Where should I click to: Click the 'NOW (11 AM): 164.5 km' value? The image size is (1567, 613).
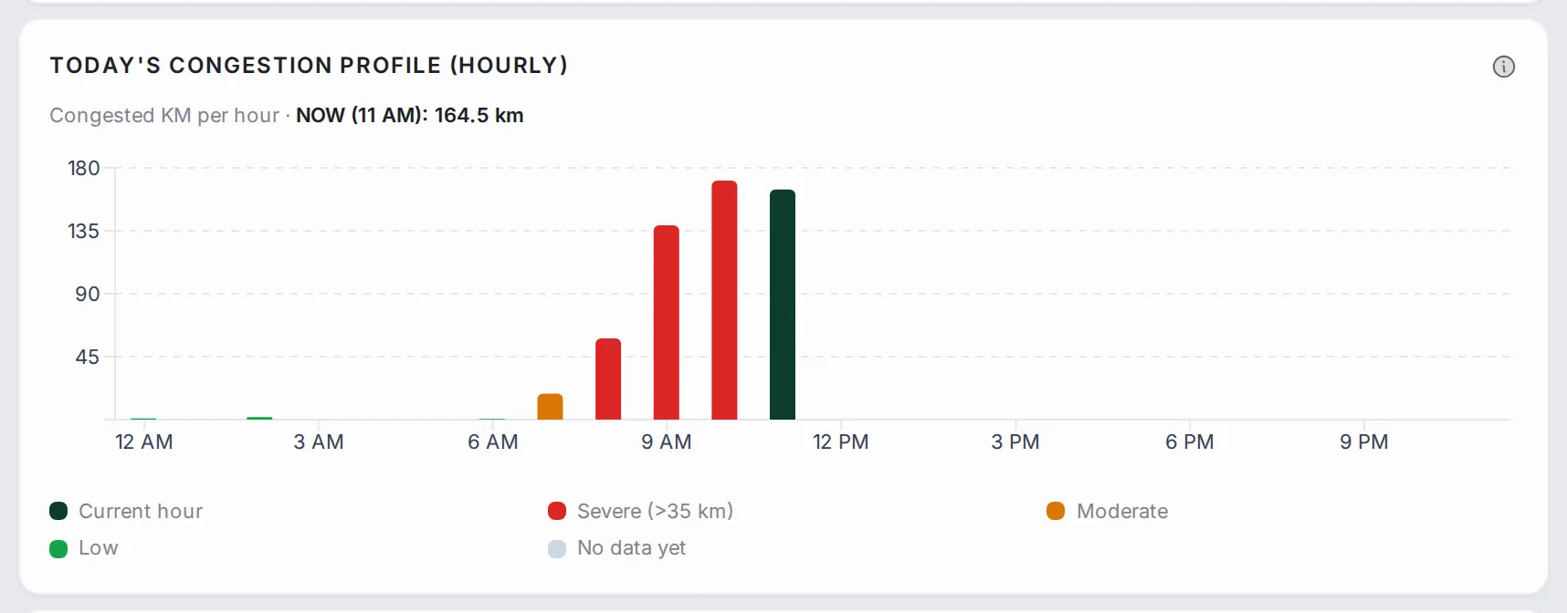(410, 116)
